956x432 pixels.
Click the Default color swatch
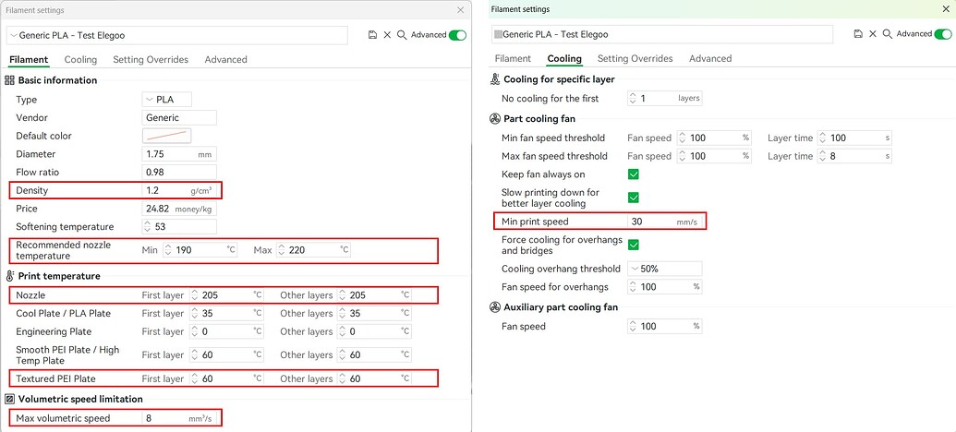[x=167, y=136]
